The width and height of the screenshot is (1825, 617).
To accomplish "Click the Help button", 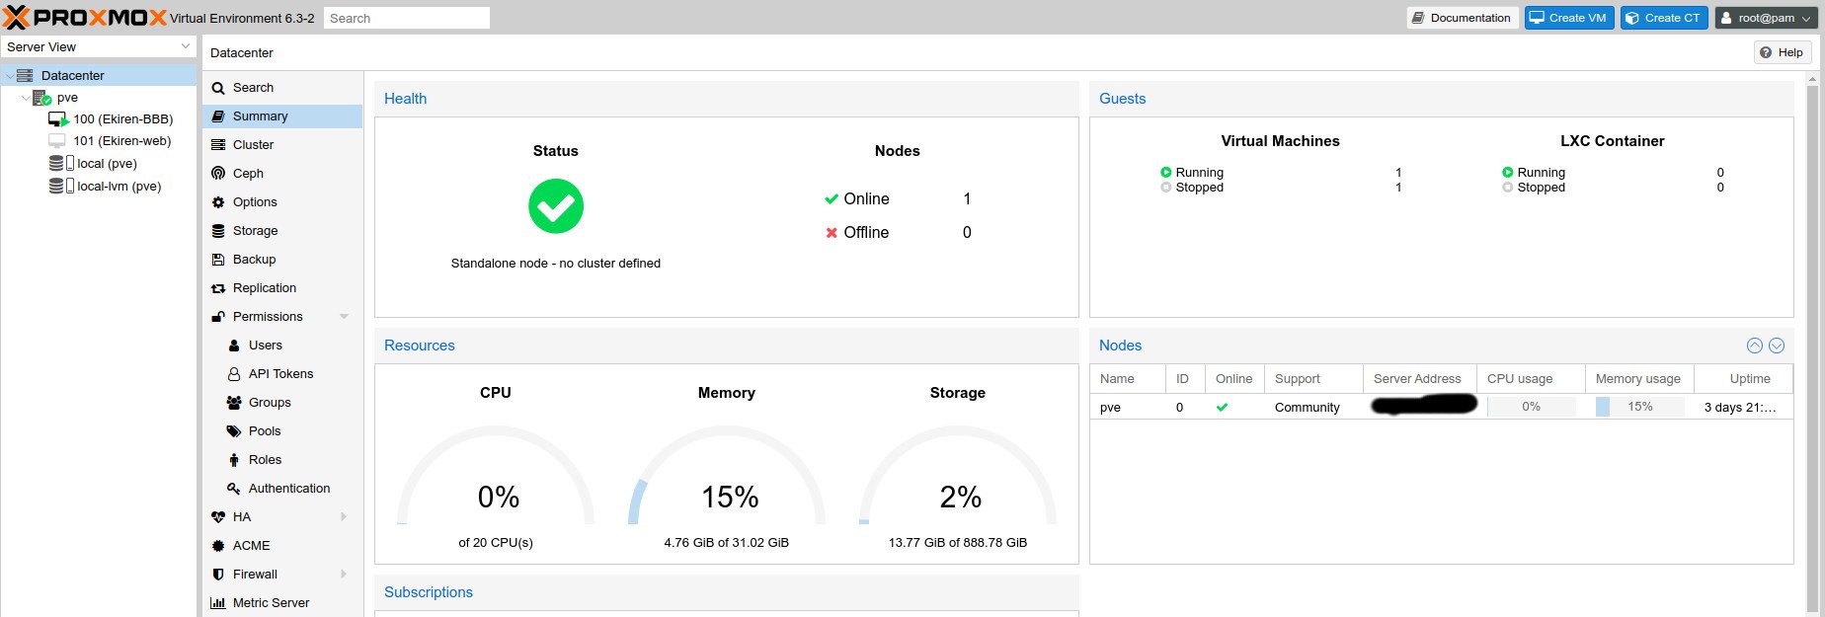I will click(1782, 52).
